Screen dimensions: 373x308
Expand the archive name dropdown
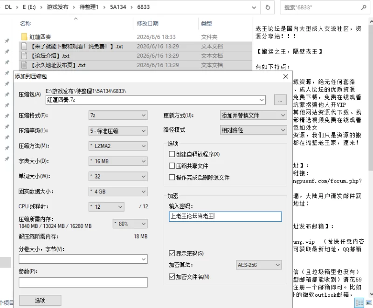click(262, 100)
